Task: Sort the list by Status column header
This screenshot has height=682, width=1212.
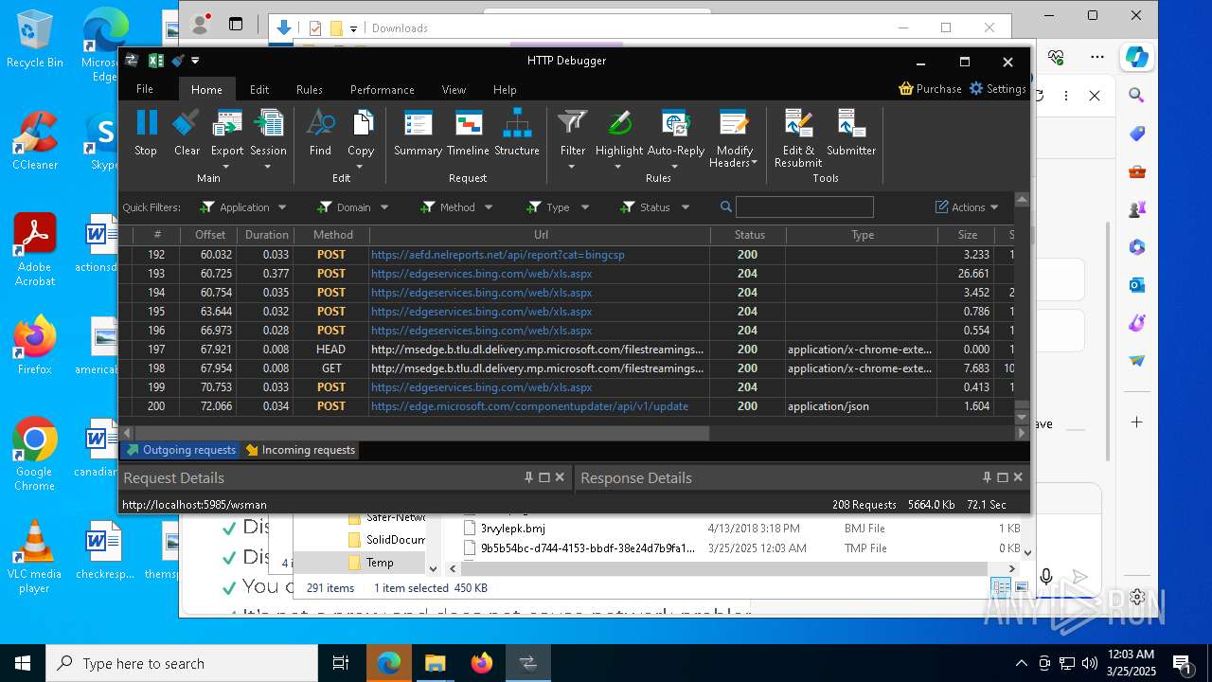Action: point(749,235)
